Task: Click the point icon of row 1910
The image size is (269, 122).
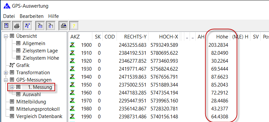Action: pos(72,53)
